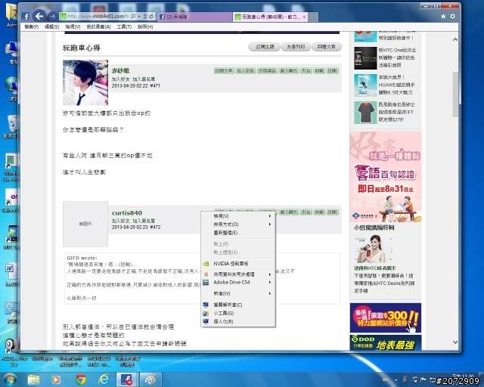Click the 引言 button in curtis840's post
This screenshot has height=387, width=484.
point(306,212)
